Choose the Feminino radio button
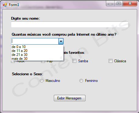This screenshot has height=113, width=139. tap(81, 81)
